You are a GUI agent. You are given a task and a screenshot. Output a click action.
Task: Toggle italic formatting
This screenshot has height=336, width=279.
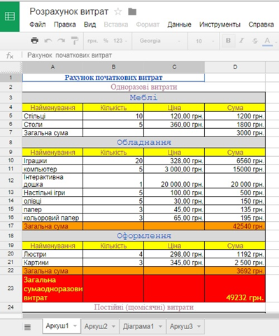coord(241,41)
